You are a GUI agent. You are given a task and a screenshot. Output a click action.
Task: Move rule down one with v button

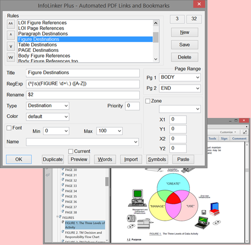(11, 47)
